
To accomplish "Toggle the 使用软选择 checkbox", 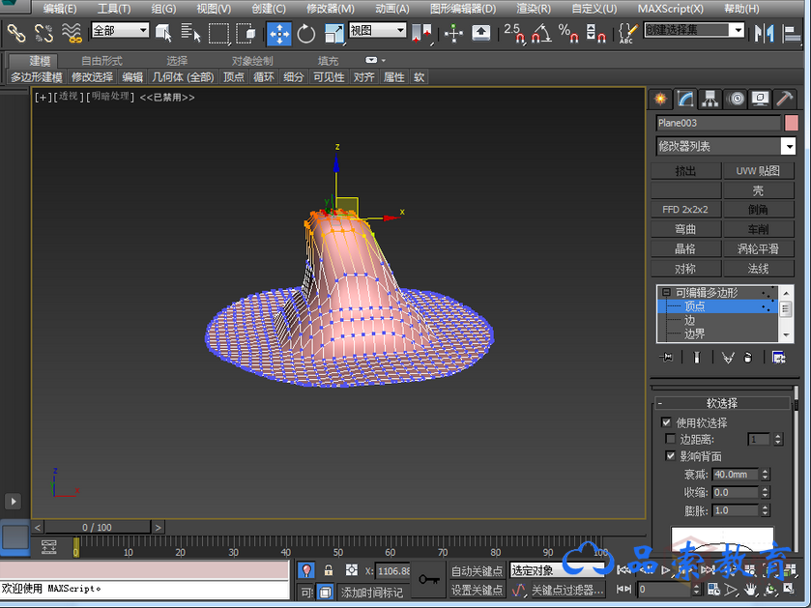I will point(666,422).
